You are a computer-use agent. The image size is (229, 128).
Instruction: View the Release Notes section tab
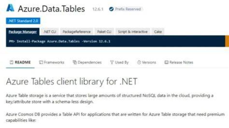click(x=179, y=62)
